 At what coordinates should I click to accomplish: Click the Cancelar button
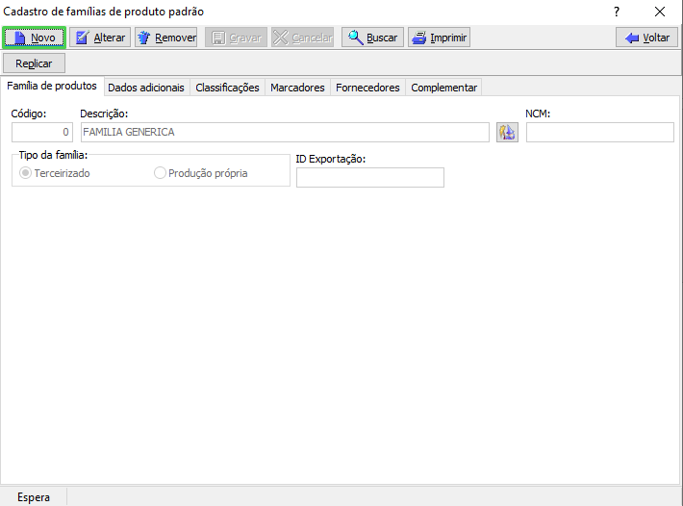[303, 38]
